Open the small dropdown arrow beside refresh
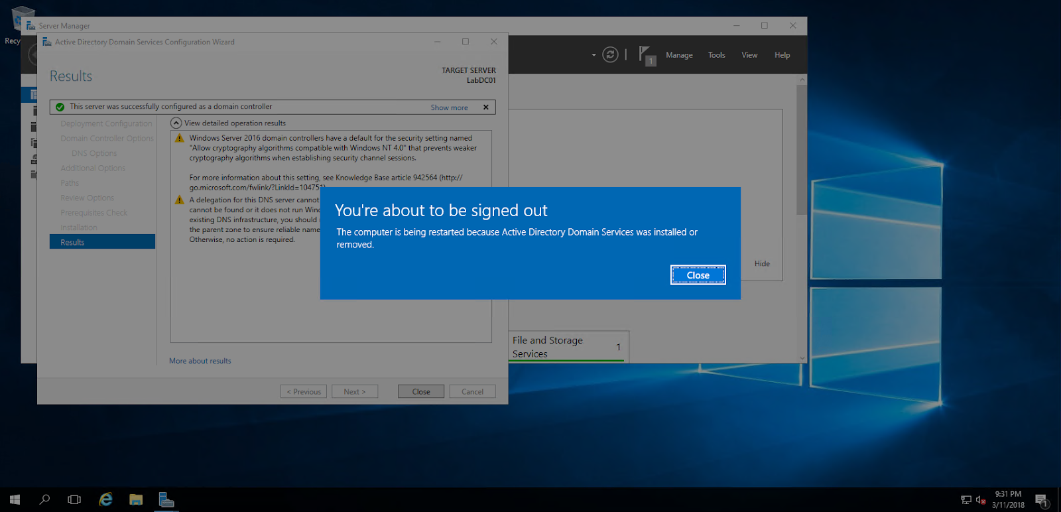The height and width of the screenshot is (512, 1061). [593, 55]
